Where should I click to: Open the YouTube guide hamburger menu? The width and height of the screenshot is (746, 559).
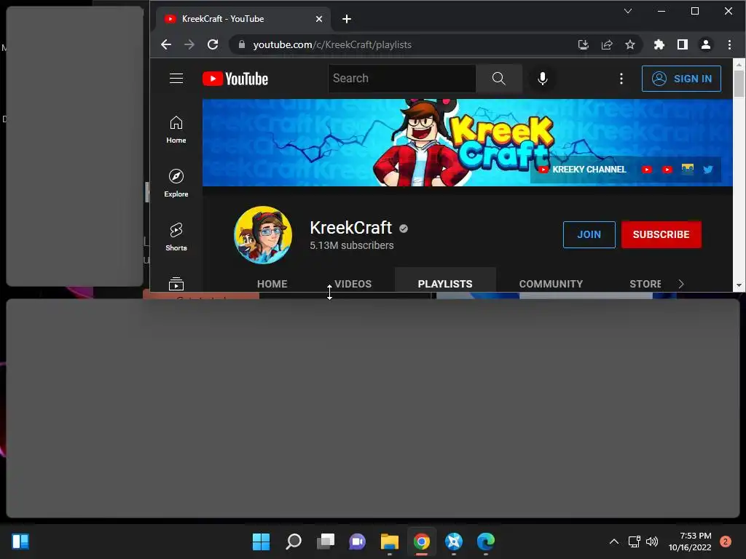click(176, 79)
